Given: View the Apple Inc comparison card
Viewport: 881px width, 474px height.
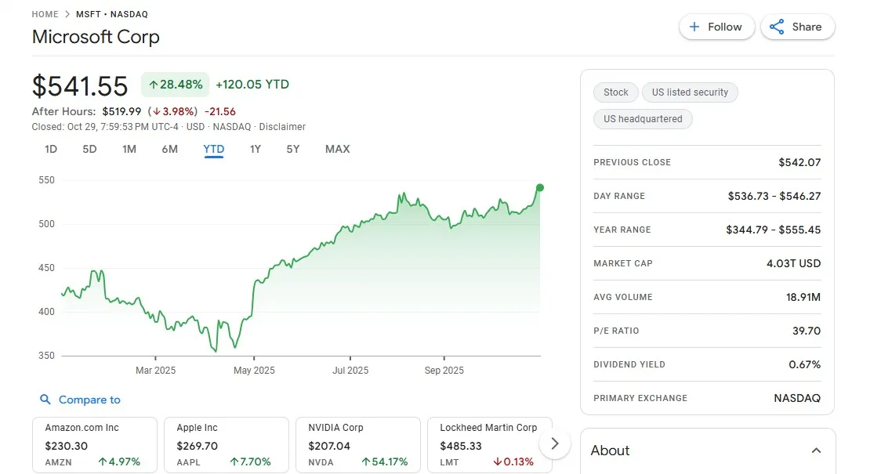Looking at the screenshot, I should [x=226, y=443].
